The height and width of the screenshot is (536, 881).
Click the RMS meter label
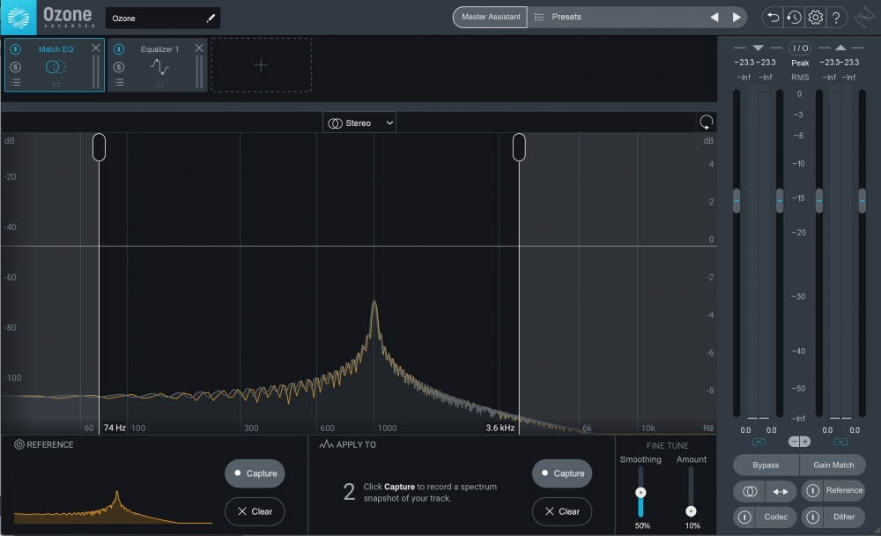[800, 78]
